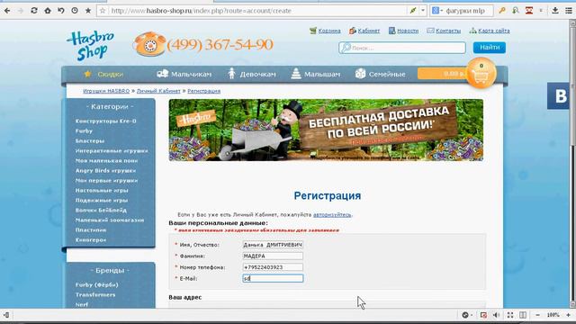Open the Бластеры category
This screenshot has height=324, width=576.
90,140
